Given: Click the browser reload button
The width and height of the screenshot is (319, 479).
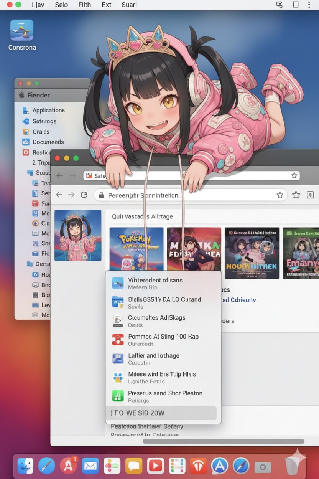Looking at the screenshot, I should coord(84,195).
